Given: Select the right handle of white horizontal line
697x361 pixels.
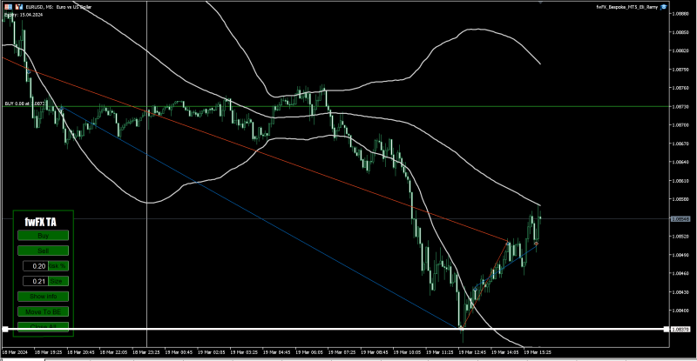Looking at the screenshot, I should pyautogui.click(x=666, y=329).
